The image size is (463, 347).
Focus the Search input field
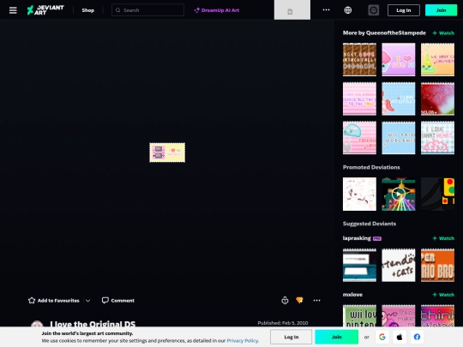pyautogui.click(x=148, y=10)
